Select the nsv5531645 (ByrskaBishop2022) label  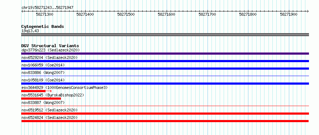coord(53,95)
